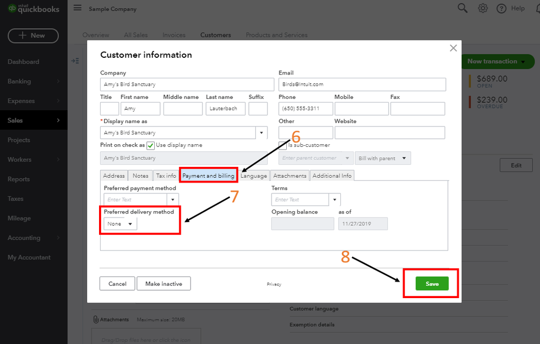Viewport: 540px width, 344px height.
Task: Click the Cancel button
Action: click(117, 284)
